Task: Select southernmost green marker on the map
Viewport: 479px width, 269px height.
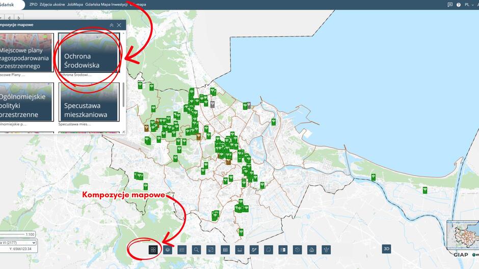Action: 241,232
